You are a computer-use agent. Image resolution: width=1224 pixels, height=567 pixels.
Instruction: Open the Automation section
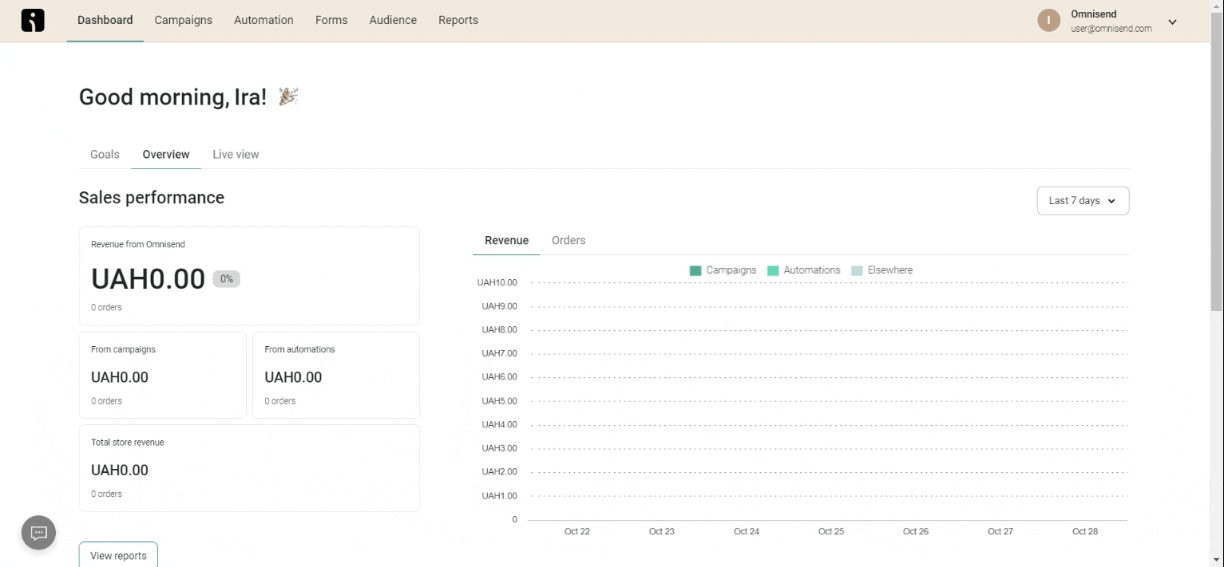pos(263,20)
